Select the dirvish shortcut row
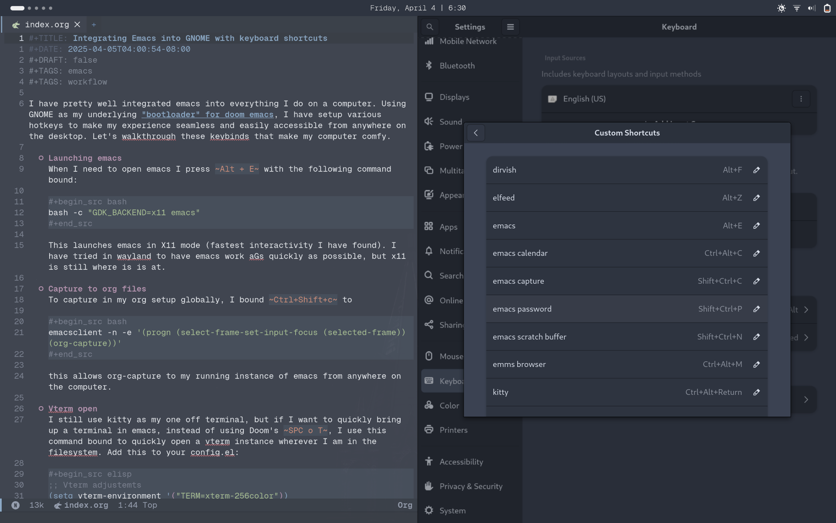 [627, 170]
